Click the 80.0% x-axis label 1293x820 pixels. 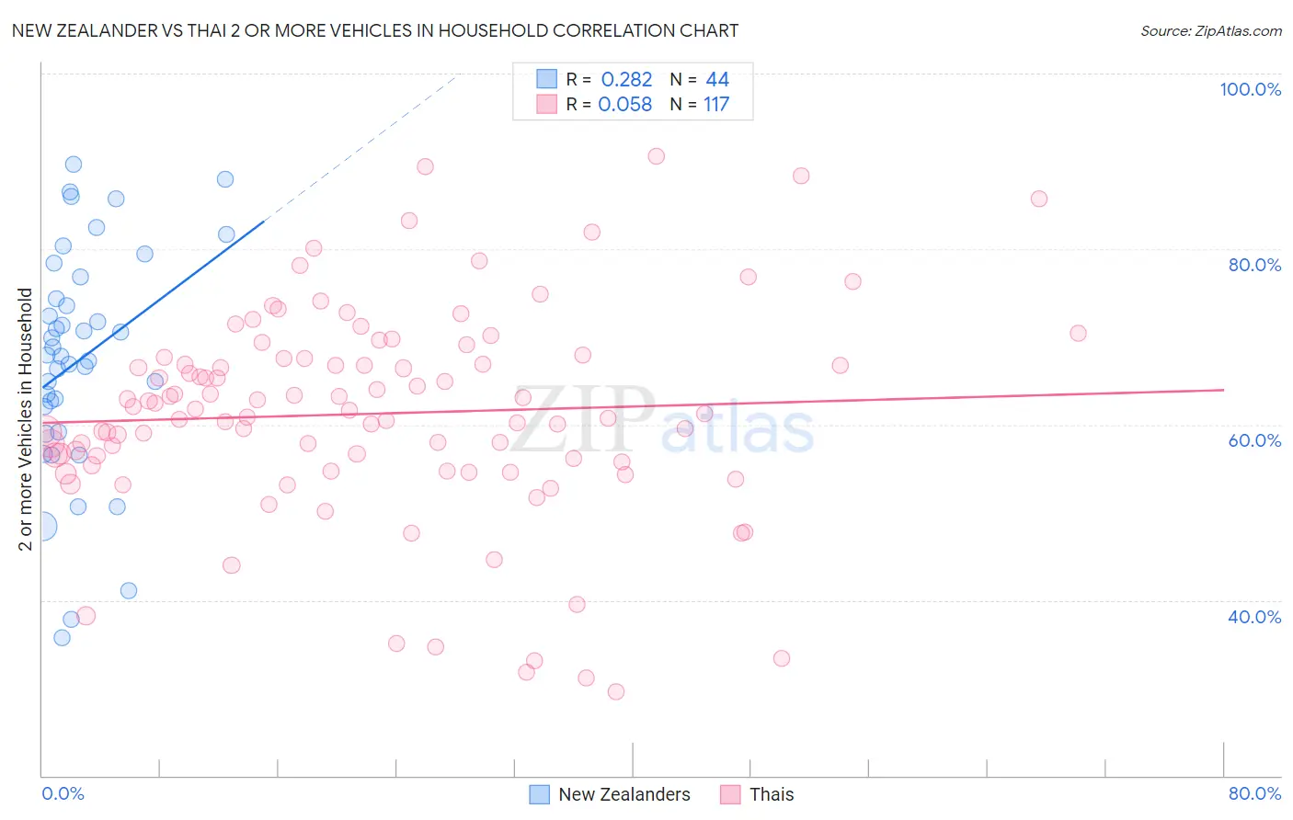1254,793
